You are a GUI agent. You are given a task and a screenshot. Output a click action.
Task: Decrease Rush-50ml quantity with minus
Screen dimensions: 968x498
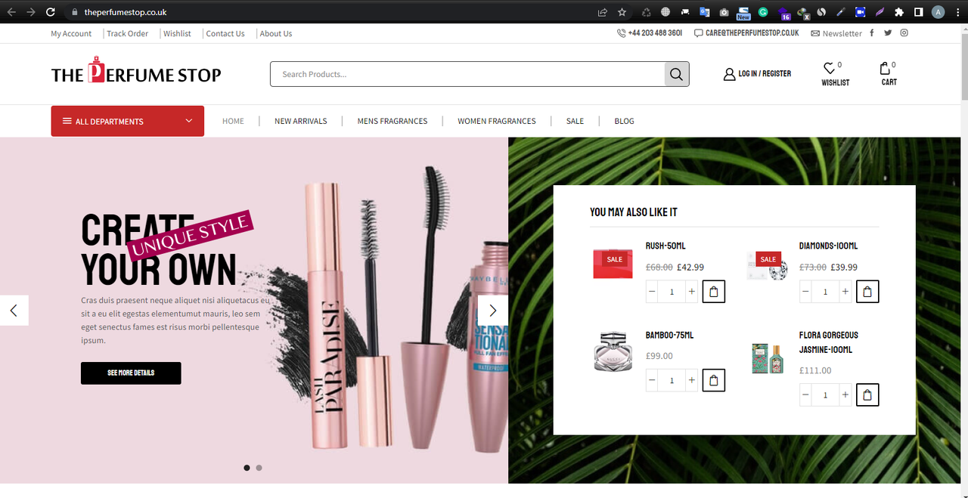[x=652, y=292]
